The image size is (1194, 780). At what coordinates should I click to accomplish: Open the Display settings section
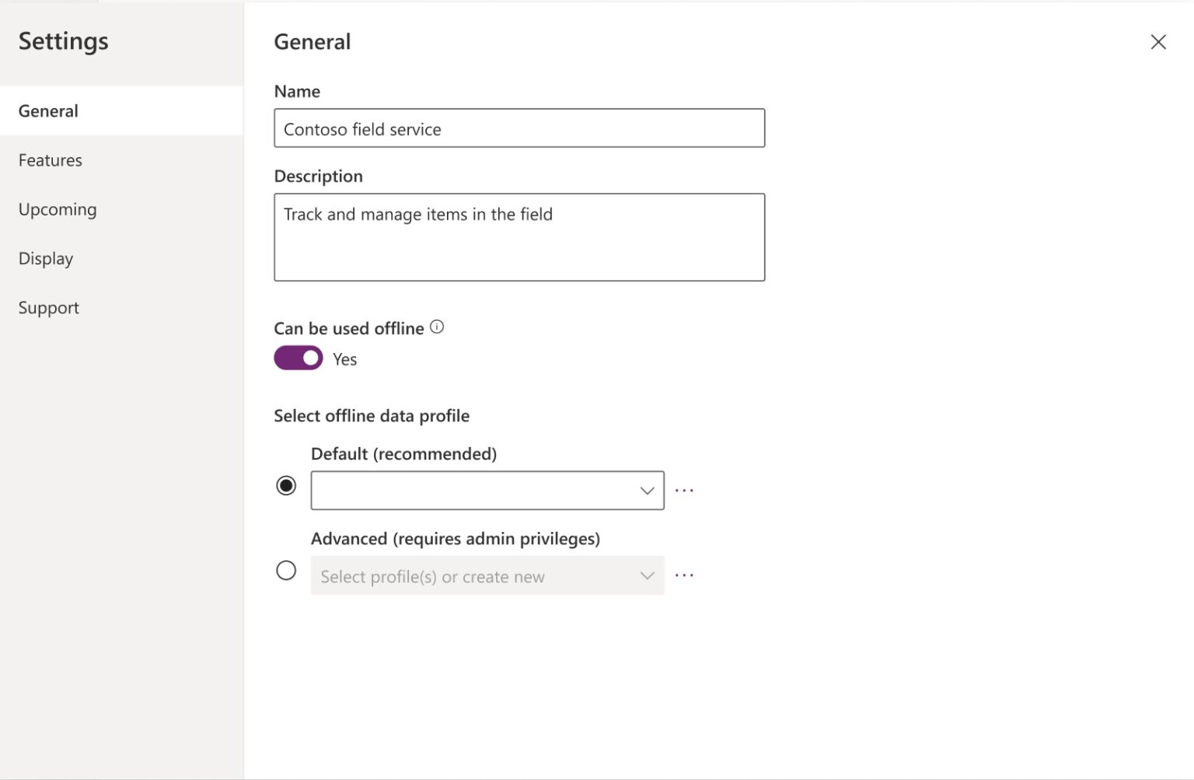[x=45, y=258]
